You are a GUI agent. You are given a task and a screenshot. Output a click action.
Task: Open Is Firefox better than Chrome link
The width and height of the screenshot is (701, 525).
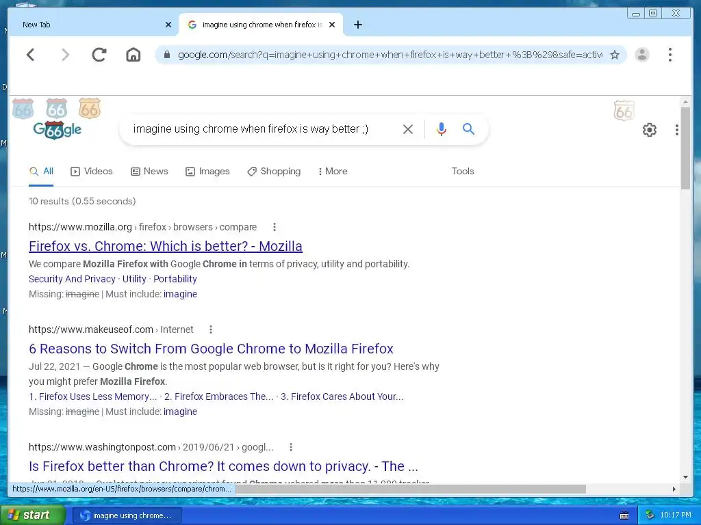coord(224,466)
